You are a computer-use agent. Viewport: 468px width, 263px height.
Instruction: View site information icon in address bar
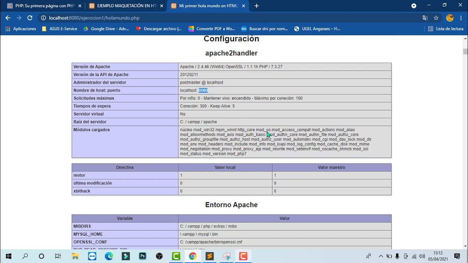[43, 18]
